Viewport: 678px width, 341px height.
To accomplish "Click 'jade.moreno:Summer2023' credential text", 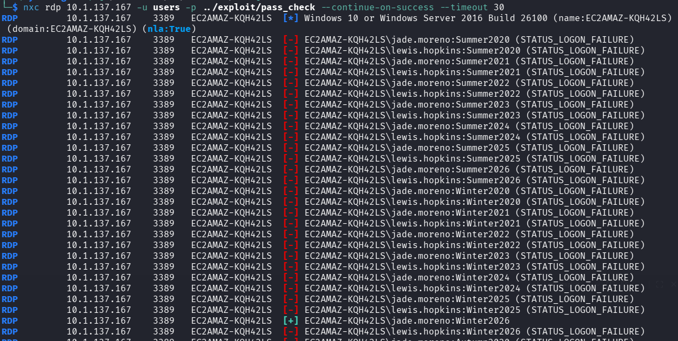I will (450, 105).
